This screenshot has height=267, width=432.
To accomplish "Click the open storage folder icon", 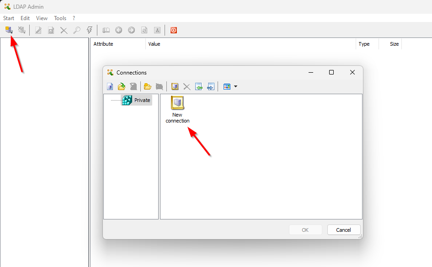I will point(122,86).
